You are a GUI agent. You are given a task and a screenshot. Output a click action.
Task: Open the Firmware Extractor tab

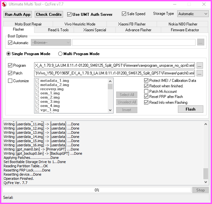(185, 30)
